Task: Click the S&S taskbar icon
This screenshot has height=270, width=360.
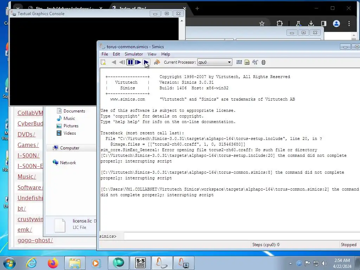Action: coord(141,263)
